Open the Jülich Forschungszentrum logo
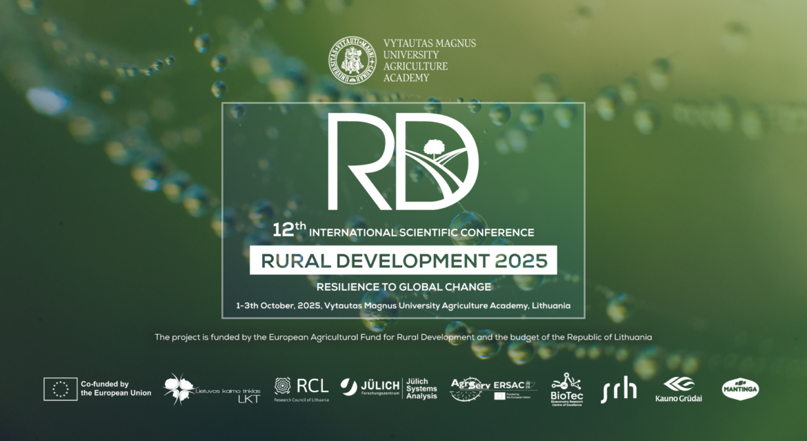 click(x=370, y=388)
